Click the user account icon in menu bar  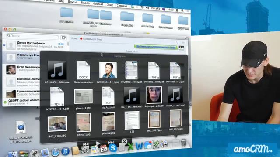pos(177,10)
